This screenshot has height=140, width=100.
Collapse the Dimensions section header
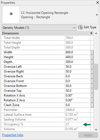click(x=91, y=33)
